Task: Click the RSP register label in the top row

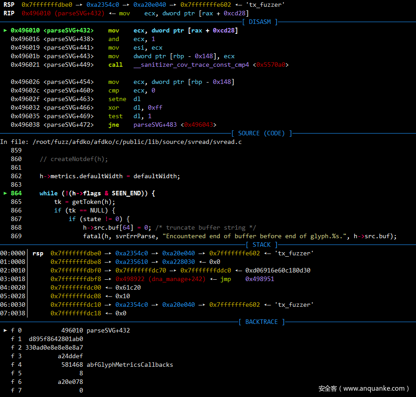Action: (x=9, y=5)
